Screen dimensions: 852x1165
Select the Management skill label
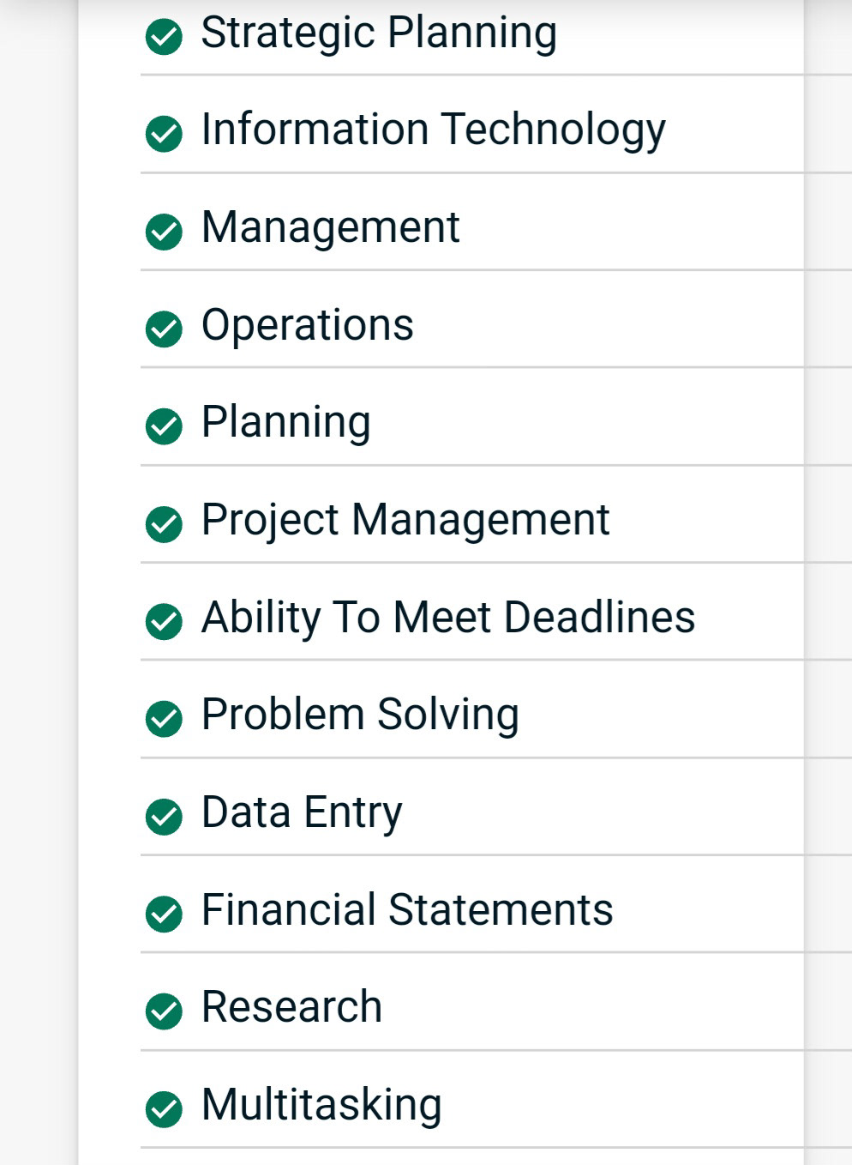330,227
